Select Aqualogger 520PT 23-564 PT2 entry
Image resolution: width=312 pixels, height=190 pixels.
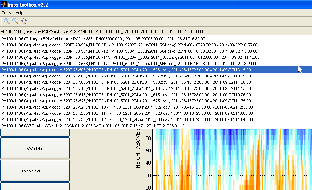tap(156, 51)
